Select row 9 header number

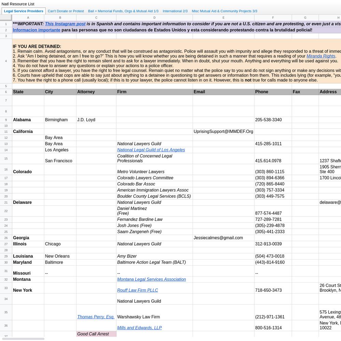6,120
